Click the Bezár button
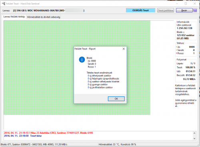This screenshot has width=200, height=147. point(184,10)
